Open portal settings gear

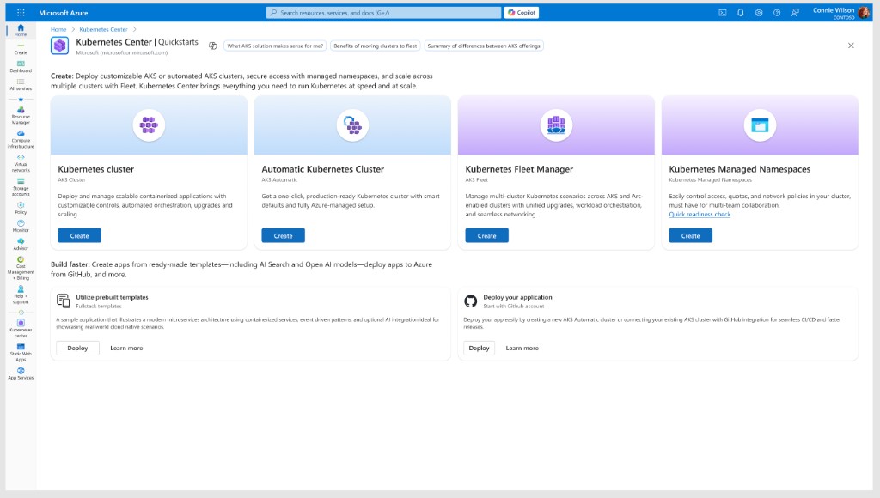tap(759, 12)
